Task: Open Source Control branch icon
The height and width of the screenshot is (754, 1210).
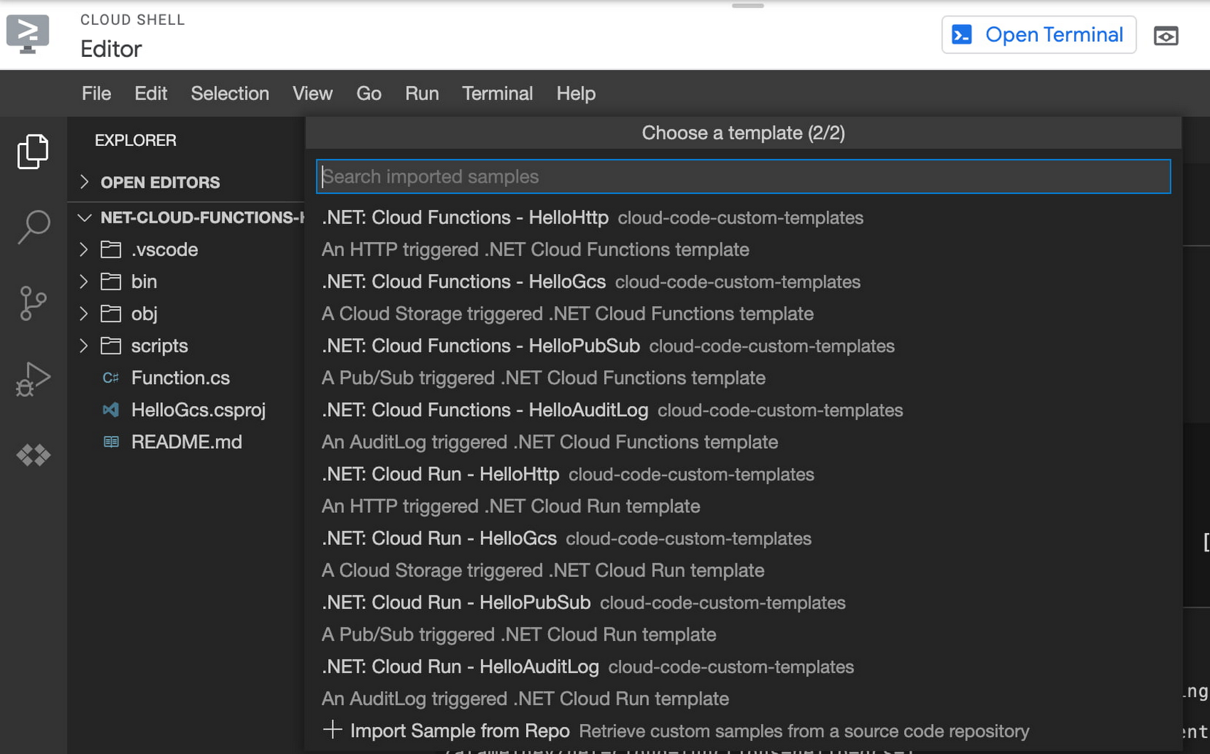Action: pyautogui.click(x=33, y=303)
